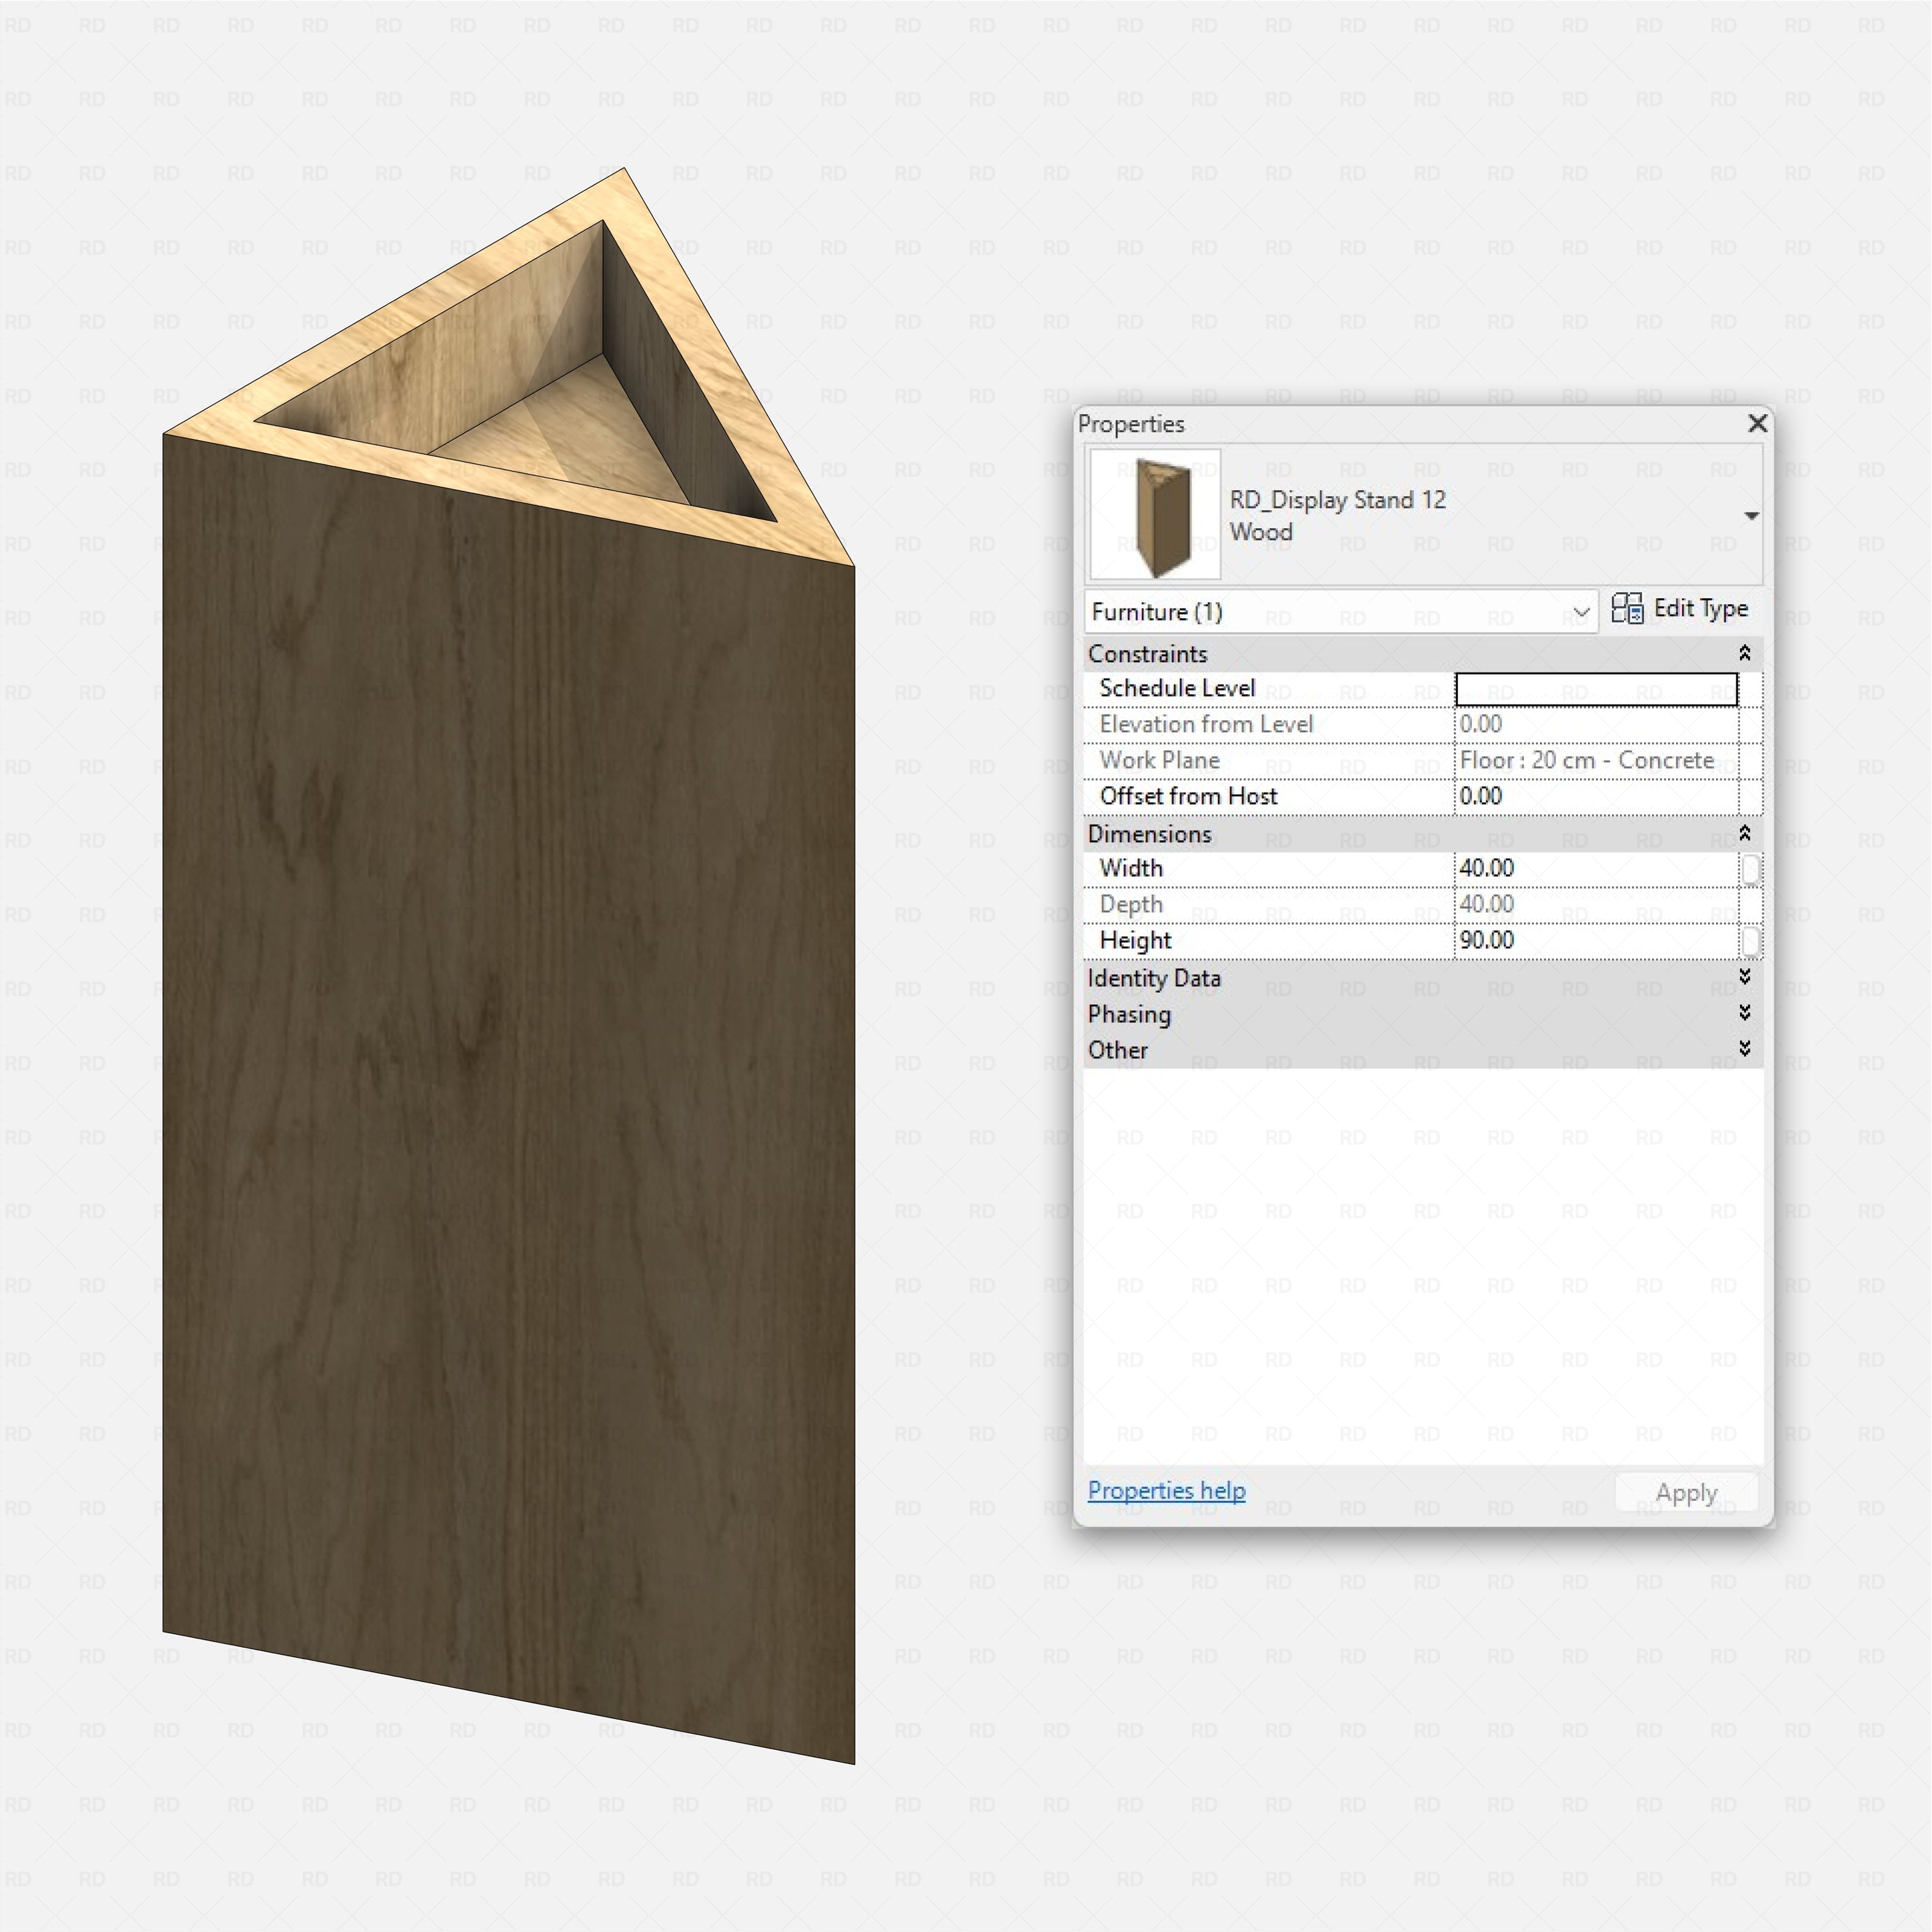The image size is (1932, 1932).
Task: Open the type selector dropdown arrow
Action: coord(1751,516)
